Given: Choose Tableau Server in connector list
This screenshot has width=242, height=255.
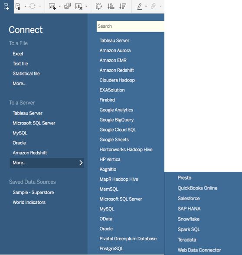Looking at the screenshot, I should tap(114, 40).
